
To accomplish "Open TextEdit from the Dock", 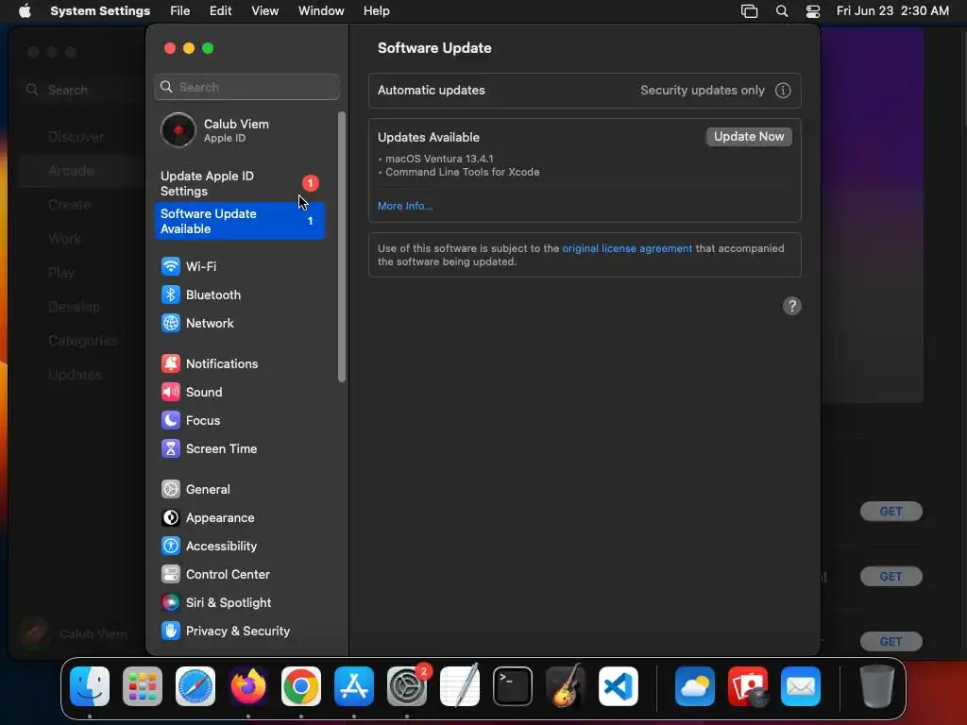I will (460, 686).
